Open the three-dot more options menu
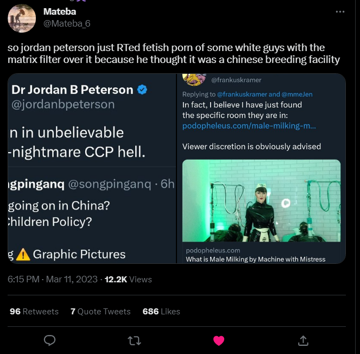The width and height of the screenshot is (360, 354). (340, 11)
